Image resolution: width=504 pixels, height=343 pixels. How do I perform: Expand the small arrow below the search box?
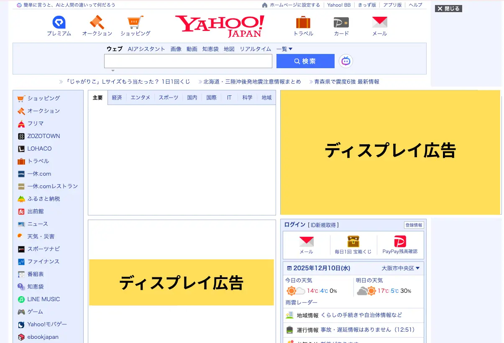[113, 71]
